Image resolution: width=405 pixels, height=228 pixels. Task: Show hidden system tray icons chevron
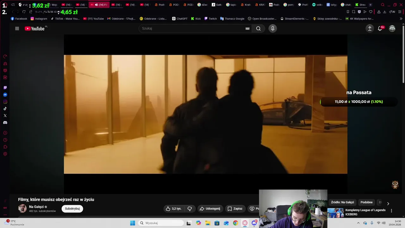click(x=358, y=223)
